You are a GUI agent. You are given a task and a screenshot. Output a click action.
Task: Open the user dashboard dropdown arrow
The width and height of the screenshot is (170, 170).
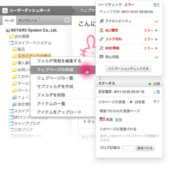point(5,11)
